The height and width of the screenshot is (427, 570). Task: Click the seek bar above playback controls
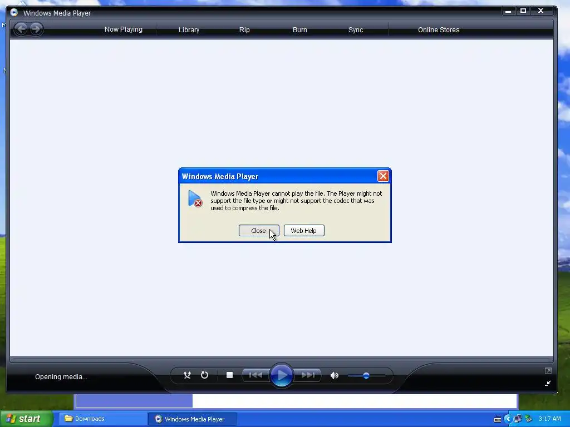tap(281, 360)
